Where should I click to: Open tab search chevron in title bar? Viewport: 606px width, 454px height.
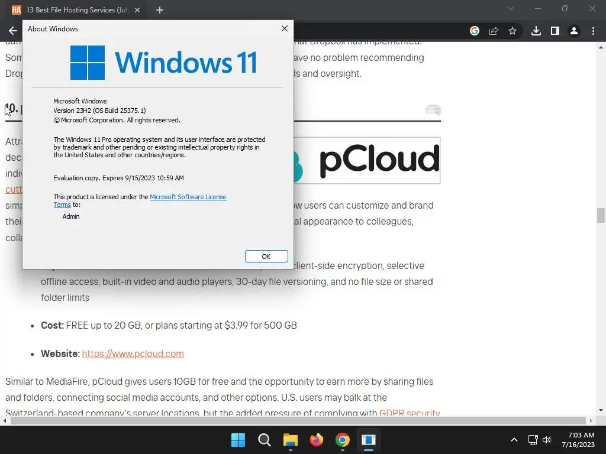[511, 8]
